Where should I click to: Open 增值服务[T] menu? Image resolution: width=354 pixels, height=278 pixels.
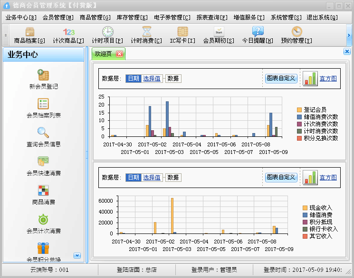pyautogui.click(x=249, y=18)
